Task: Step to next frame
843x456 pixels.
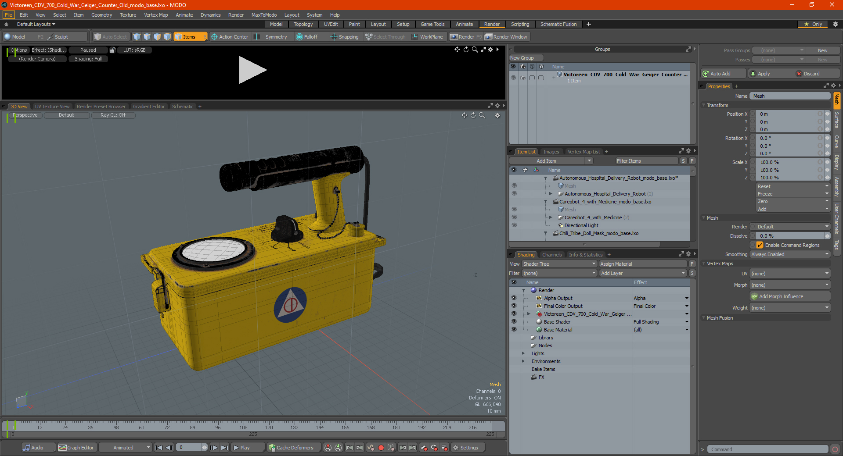Action: 214,448
